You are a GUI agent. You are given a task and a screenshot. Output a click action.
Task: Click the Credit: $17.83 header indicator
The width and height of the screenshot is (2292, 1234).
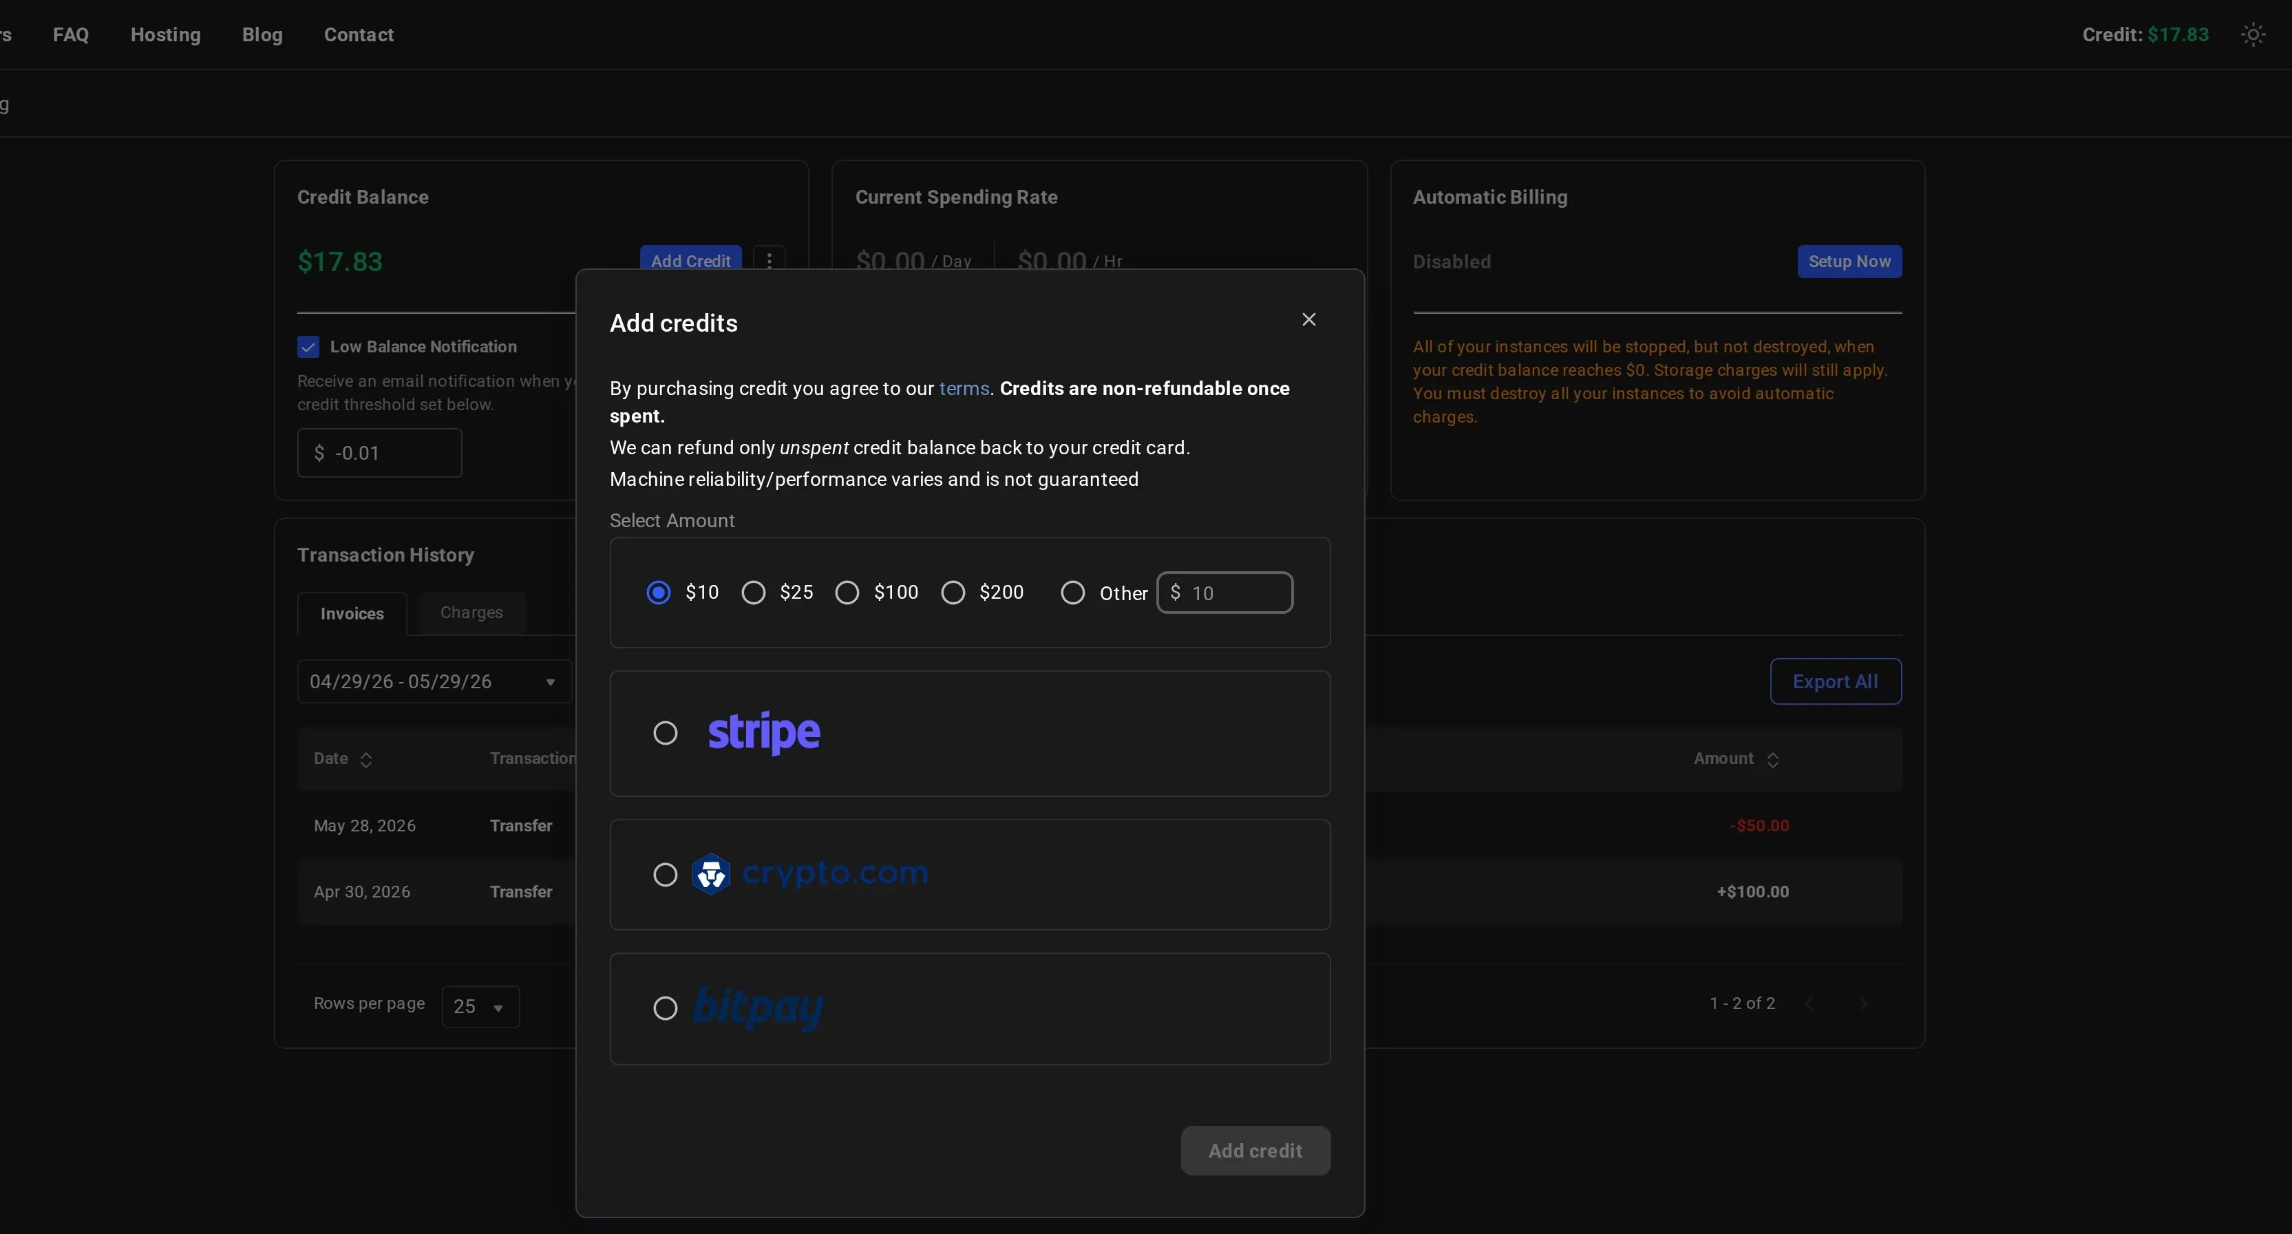pos(2145,34)
